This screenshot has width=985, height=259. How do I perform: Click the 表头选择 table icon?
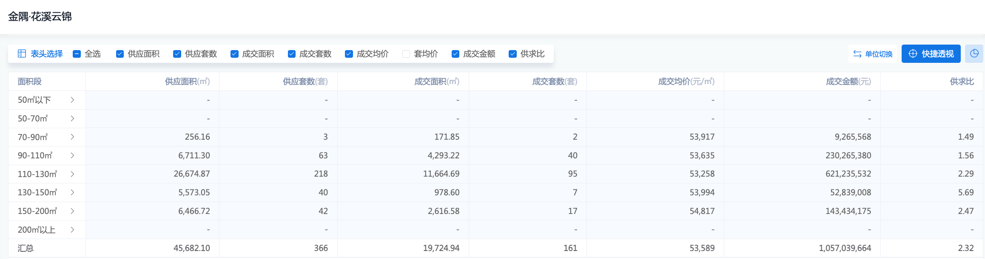coord(22,54)
